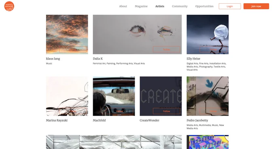Follow artist Machfeld
Image resolution: width=275 pixels, height=149 pixels.
click(120, 111)
